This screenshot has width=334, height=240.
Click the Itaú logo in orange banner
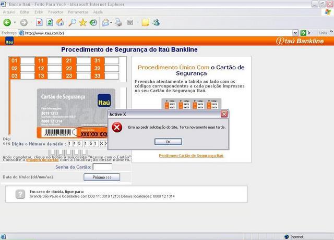(x=9, y=41)
